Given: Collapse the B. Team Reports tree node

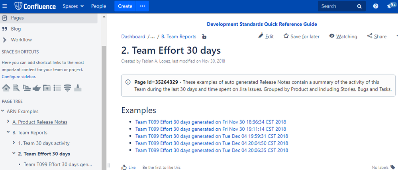Looking at the screenshot, I should tap(8, 132).
